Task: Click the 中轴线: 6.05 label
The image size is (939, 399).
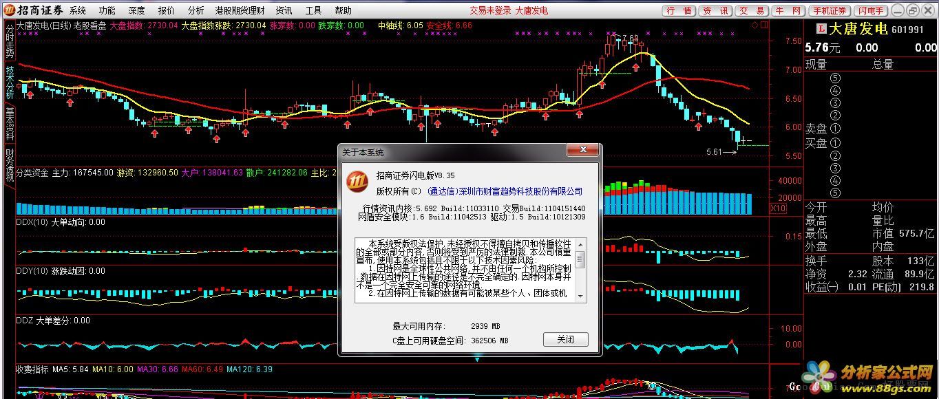Action: (x=401, y=25)
